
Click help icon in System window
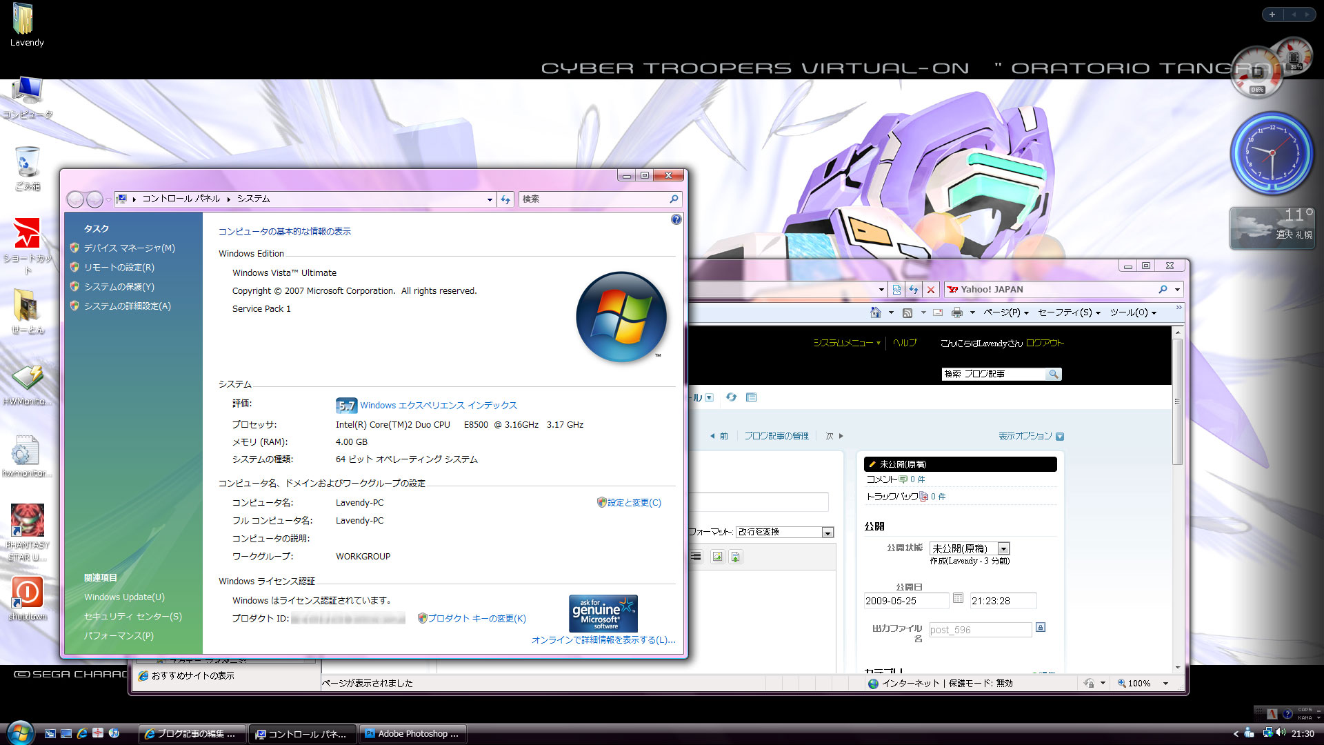click(676, 219)
